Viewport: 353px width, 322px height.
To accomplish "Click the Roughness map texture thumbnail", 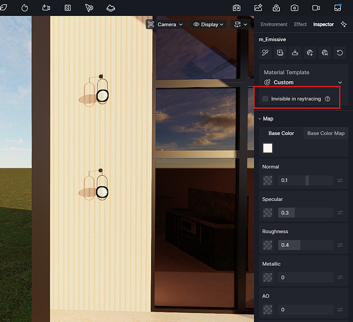I will 267,245.
